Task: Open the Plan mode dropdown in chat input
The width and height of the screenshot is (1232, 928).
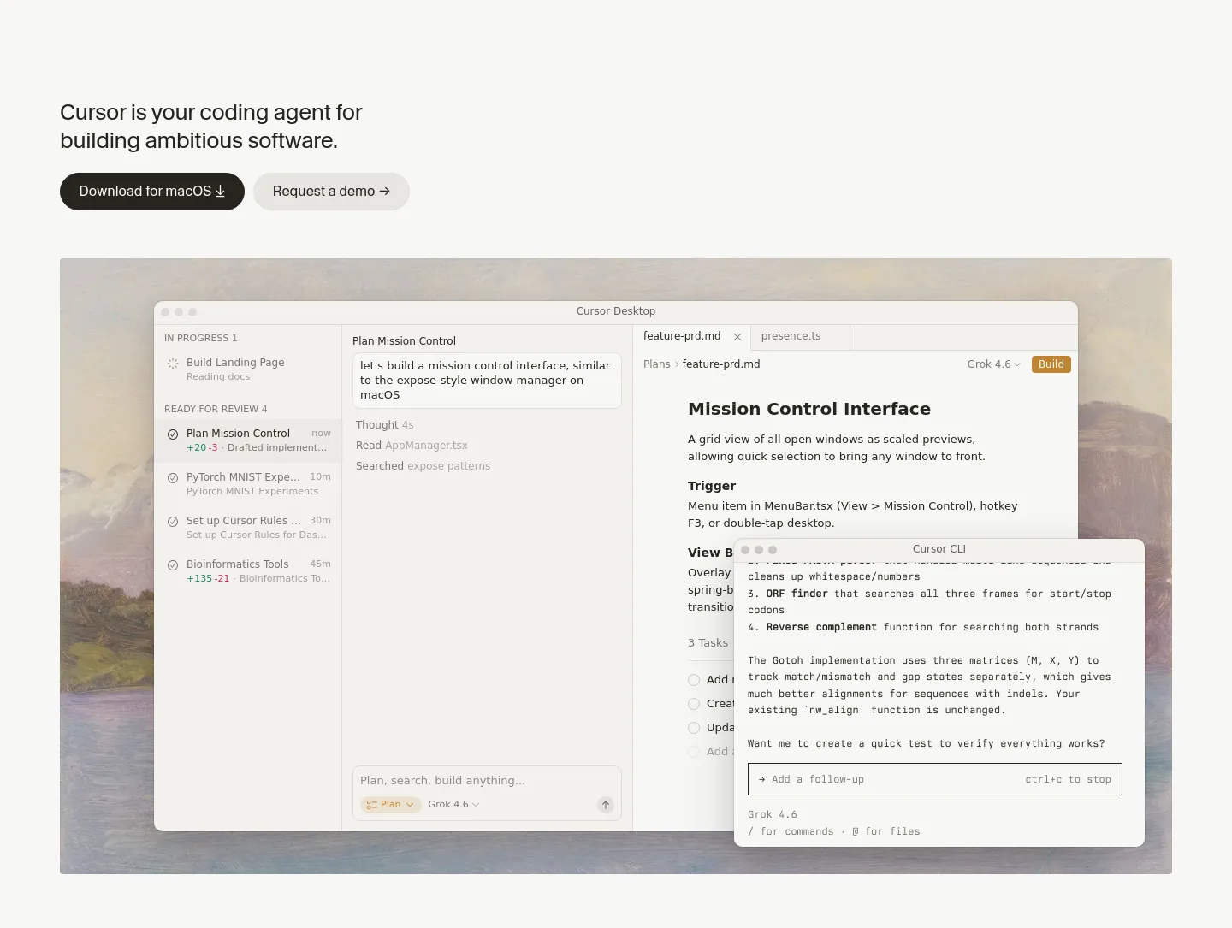Action: [x=391, y=804]
